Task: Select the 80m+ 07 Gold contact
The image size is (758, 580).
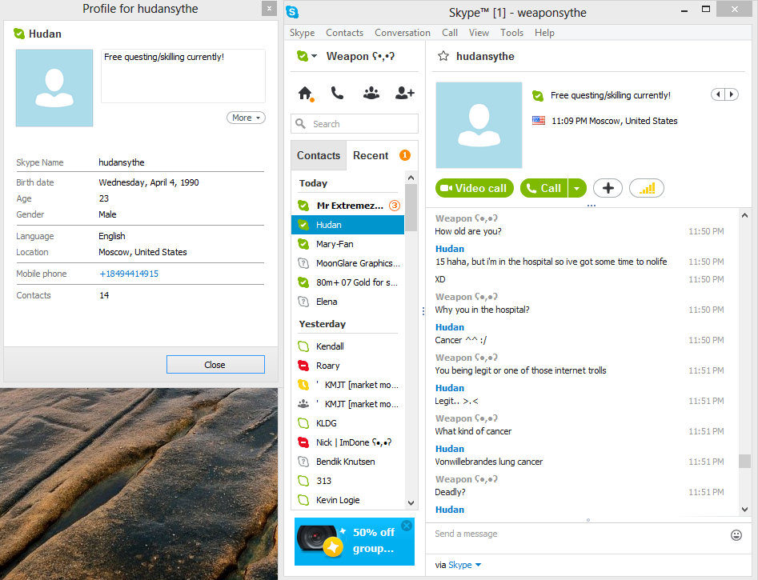Action: [347, 282]
